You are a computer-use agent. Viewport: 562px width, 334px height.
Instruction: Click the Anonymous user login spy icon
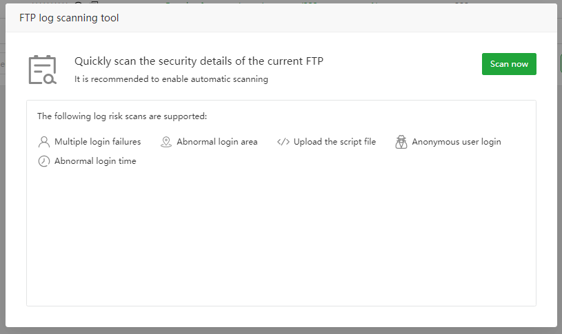[x=401, y=142]
